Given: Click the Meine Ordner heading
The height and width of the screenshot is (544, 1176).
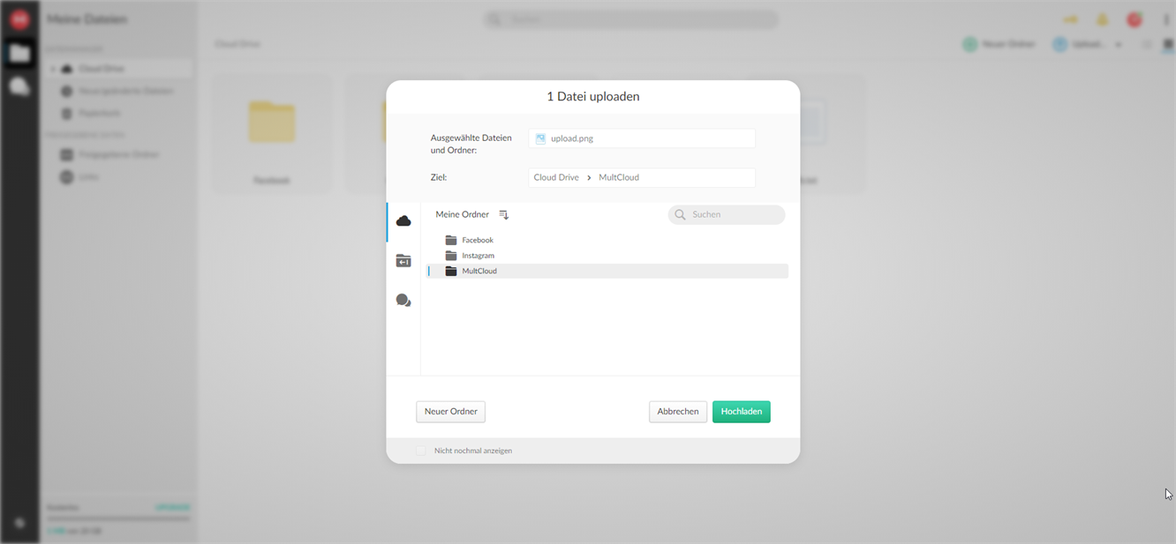Looking at the screenshot, I should click(x=462, y=214).
